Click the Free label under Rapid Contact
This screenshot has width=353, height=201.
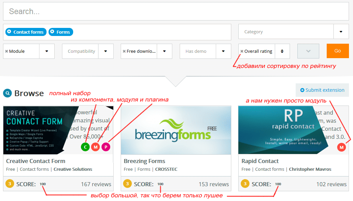point(246,169)
